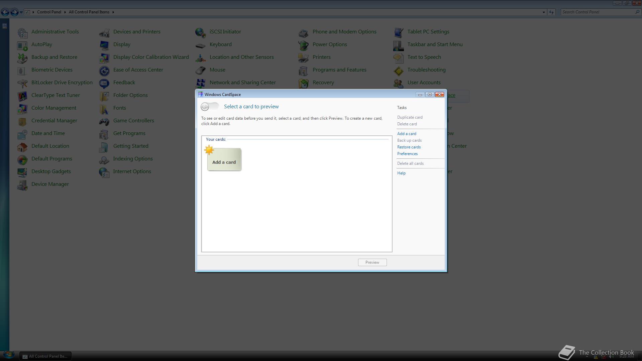
Task: Click Add a card task link
Action: pos(407,134)
